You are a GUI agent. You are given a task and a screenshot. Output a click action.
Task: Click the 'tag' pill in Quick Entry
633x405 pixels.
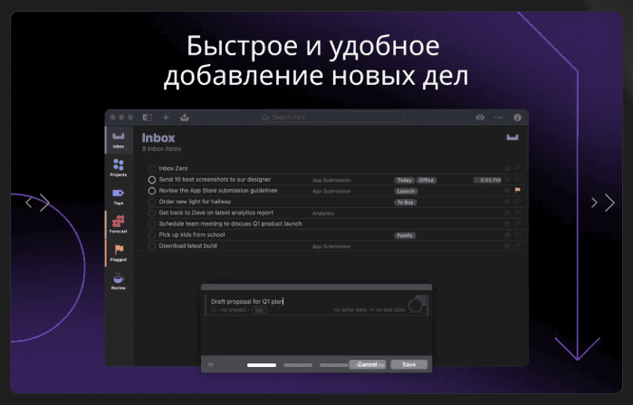pos(259,310)
